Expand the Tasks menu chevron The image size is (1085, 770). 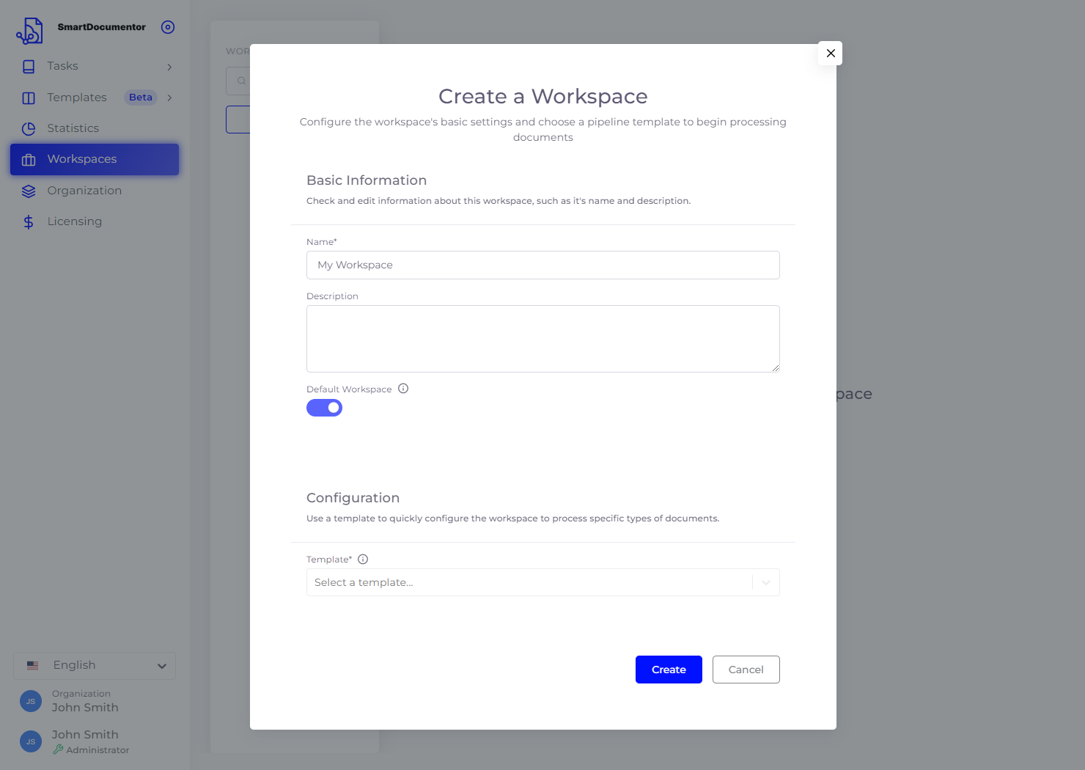click(x=169, y=67)
